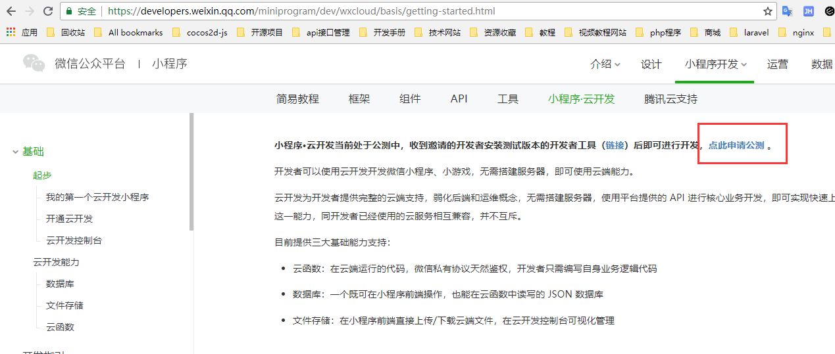The height and width of the screenshot is (354, 835).
Task: Switch to the 小程序·云开发 tab
Action: (581, 99)
